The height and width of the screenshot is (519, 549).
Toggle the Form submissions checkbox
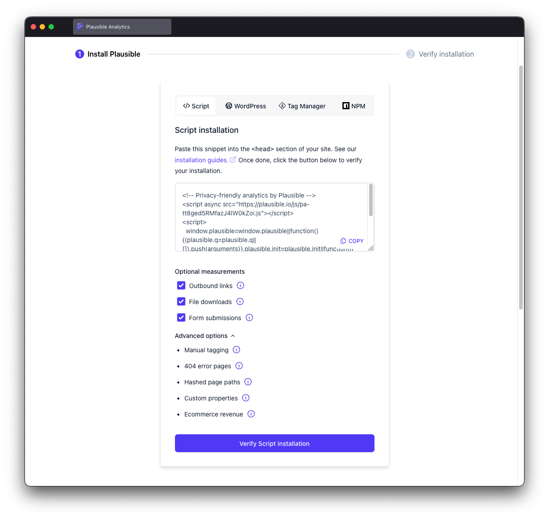tap(181, 317)
